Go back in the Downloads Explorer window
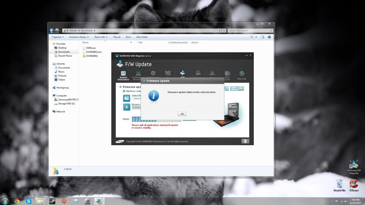The height and width of the screenshot is (205, 365). pyautogui.click(x=52, y=31)
